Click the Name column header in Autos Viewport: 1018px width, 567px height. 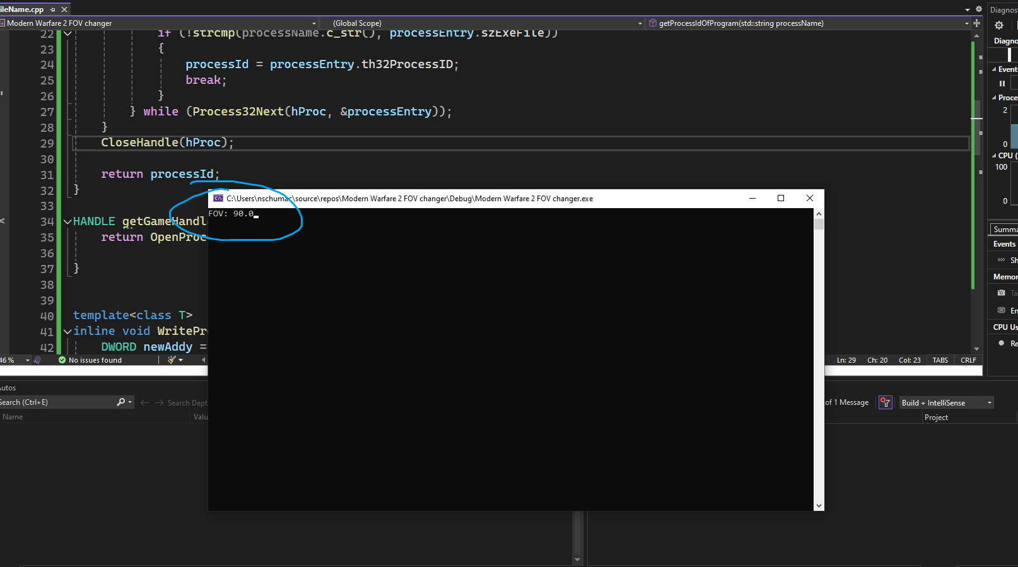(13, 417)
